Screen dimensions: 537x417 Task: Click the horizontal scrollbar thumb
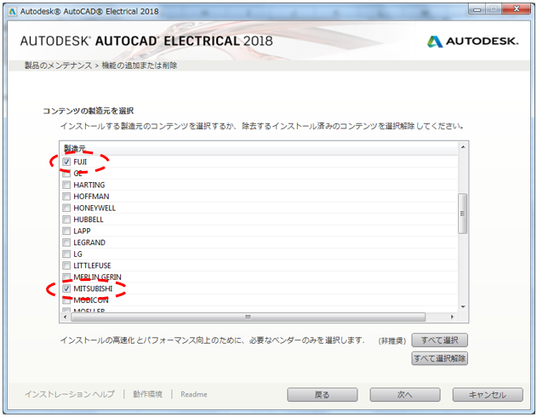click(x=248, y=317)
